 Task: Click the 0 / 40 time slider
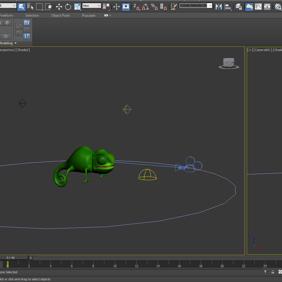click(x=14, y=258)
